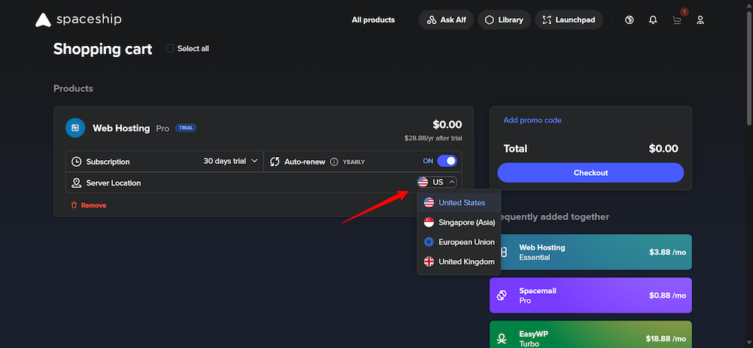Click the Shopping cart heading
Screen dimensions: 753x348
tap(102, 49)
